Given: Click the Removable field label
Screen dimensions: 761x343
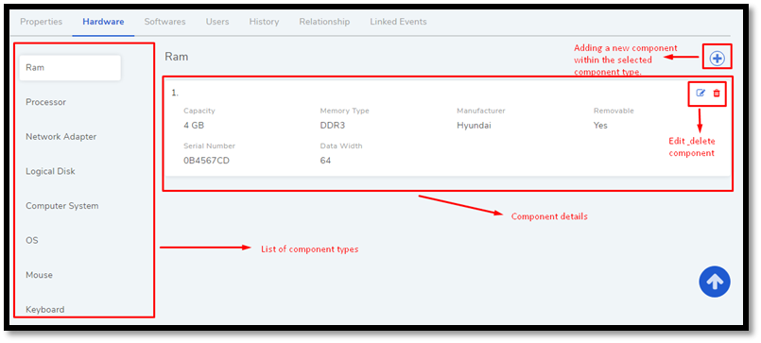Looking at the screenshot, I should [614, 111].
